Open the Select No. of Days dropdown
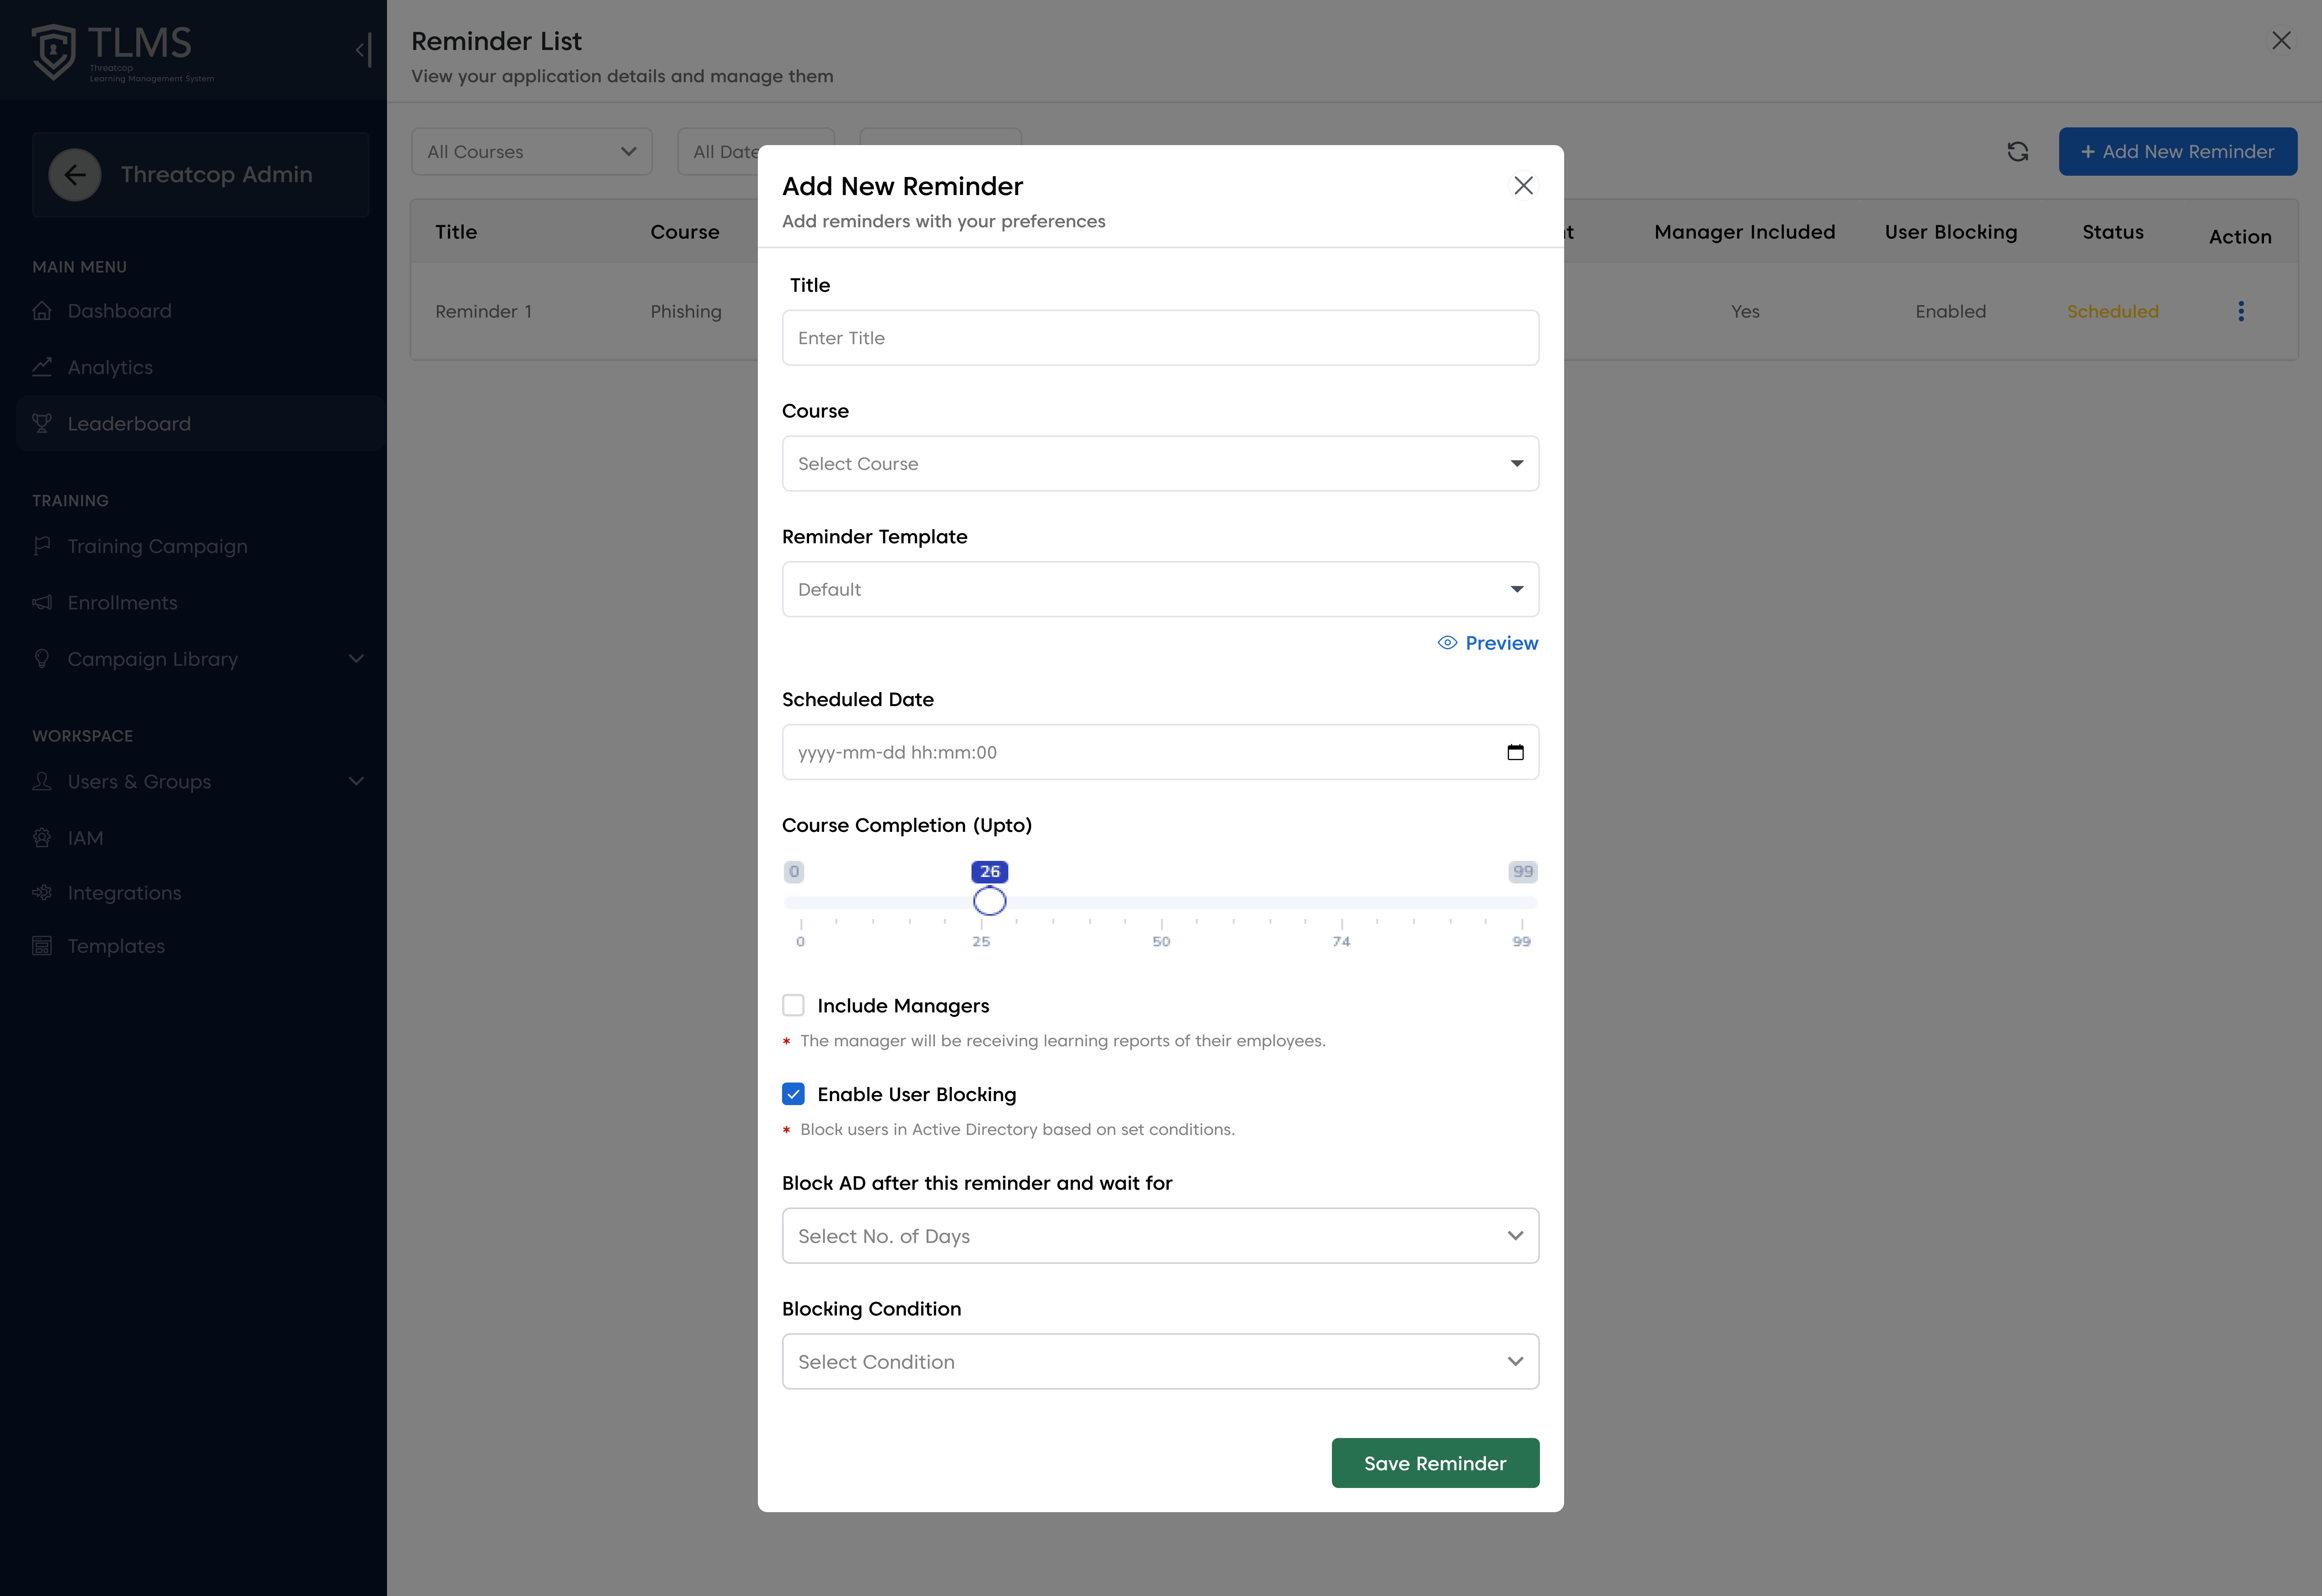Screen dimensions: 2322x1596 [x=1160, y=1236]
